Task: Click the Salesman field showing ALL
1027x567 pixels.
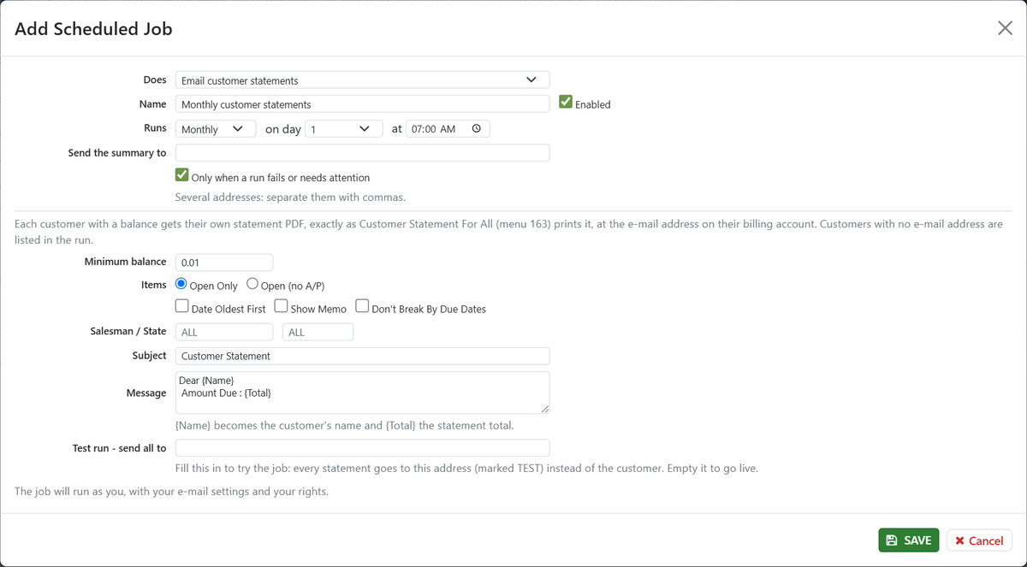Action: pos(224,332)
